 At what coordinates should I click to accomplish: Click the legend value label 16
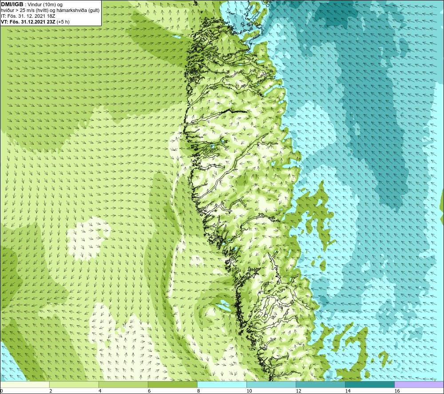click(397, 391)
